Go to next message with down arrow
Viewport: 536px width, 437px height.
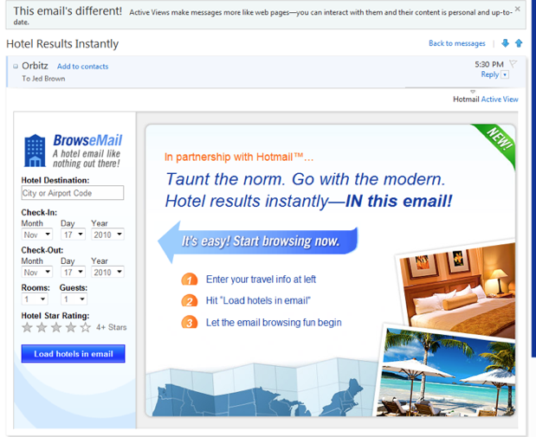click(505, 43)
